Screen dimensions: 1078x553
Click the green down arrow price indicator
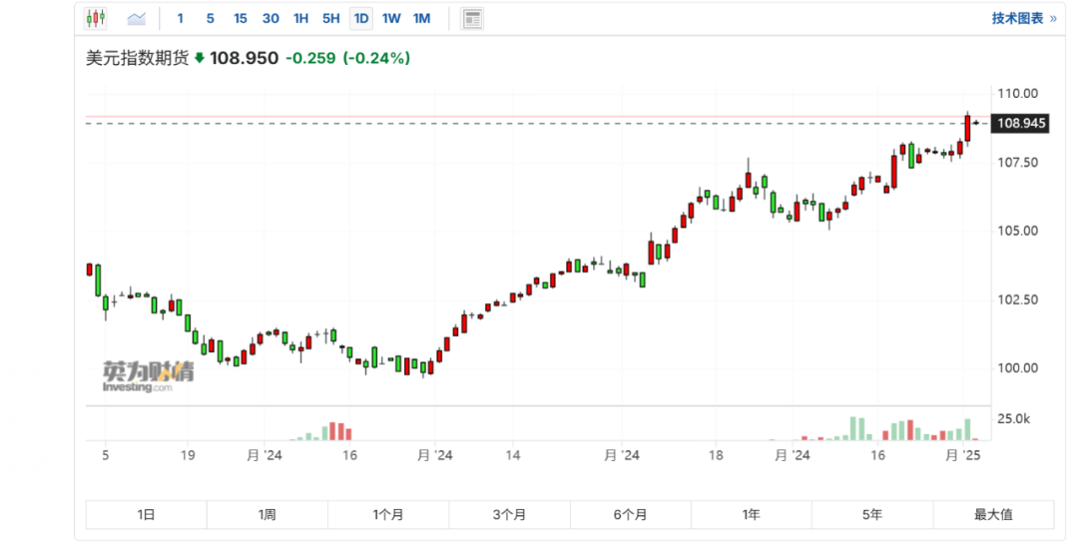200,58
